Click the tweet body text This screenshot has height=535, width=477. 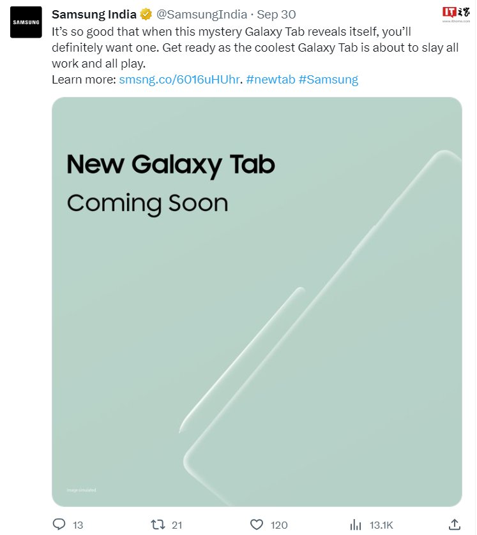pyautogui.click(x=255, y=48)
